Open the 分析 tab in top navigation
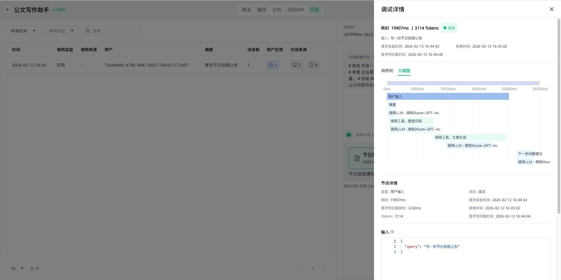 point(277,10)
